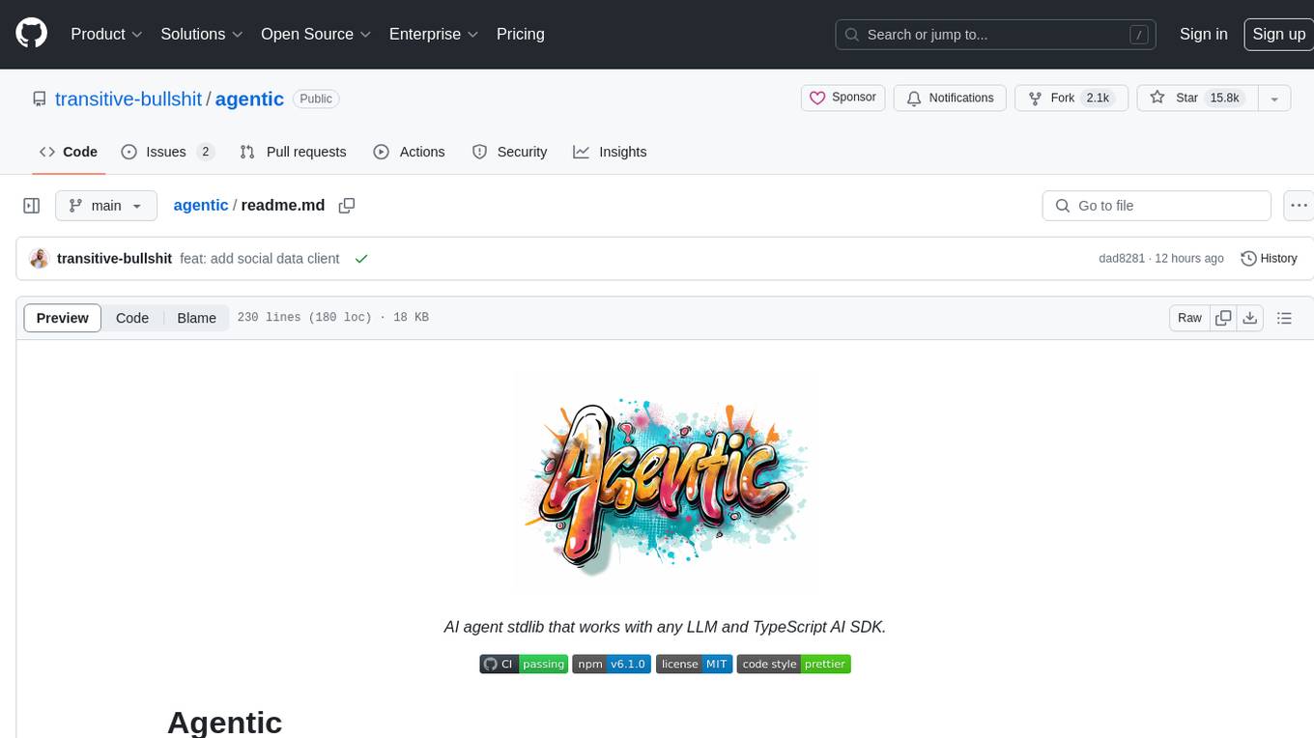The image size is (1314, 738).
Task: Download the raw file
Action: click(1250, 318)
